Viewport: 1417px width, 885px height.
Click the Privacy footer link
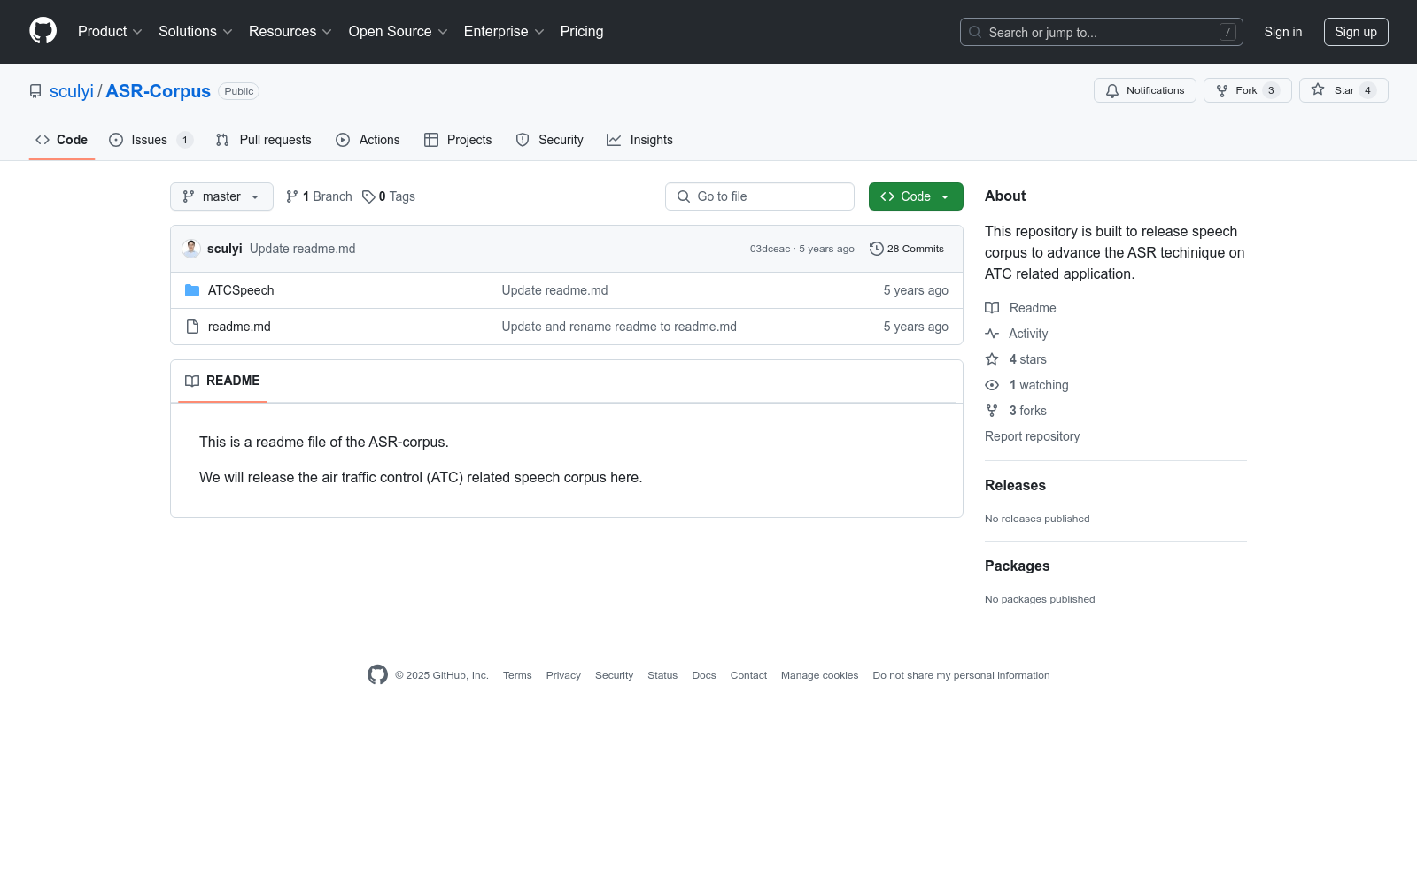click(x=563, y=675)
